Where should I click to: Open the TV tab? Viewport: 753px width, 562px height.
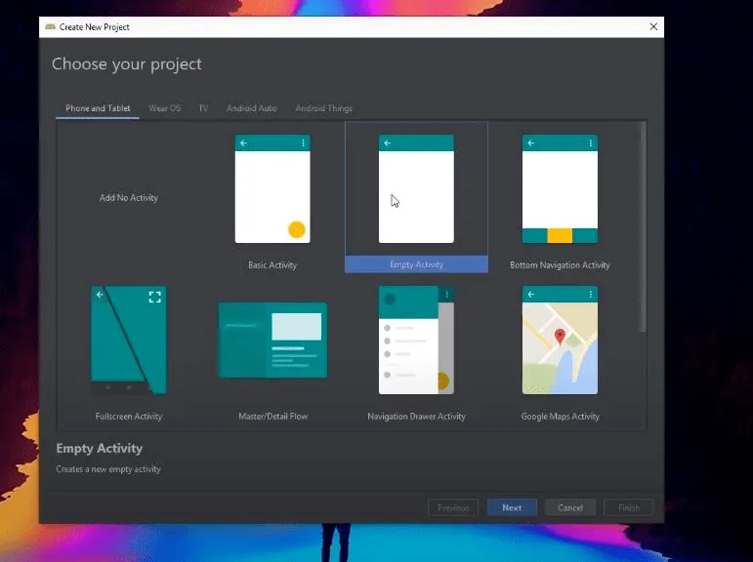tap(203, 108)
